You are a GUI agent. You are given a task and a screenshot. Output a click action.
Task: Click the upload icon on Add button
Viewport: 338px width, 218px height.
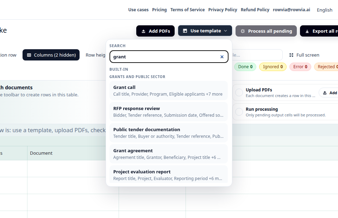click(x=325, y=93)
